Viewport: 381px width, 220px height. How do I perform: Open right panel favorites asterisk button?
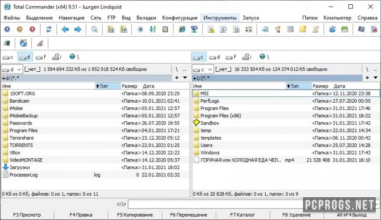(x=367, y=78)
